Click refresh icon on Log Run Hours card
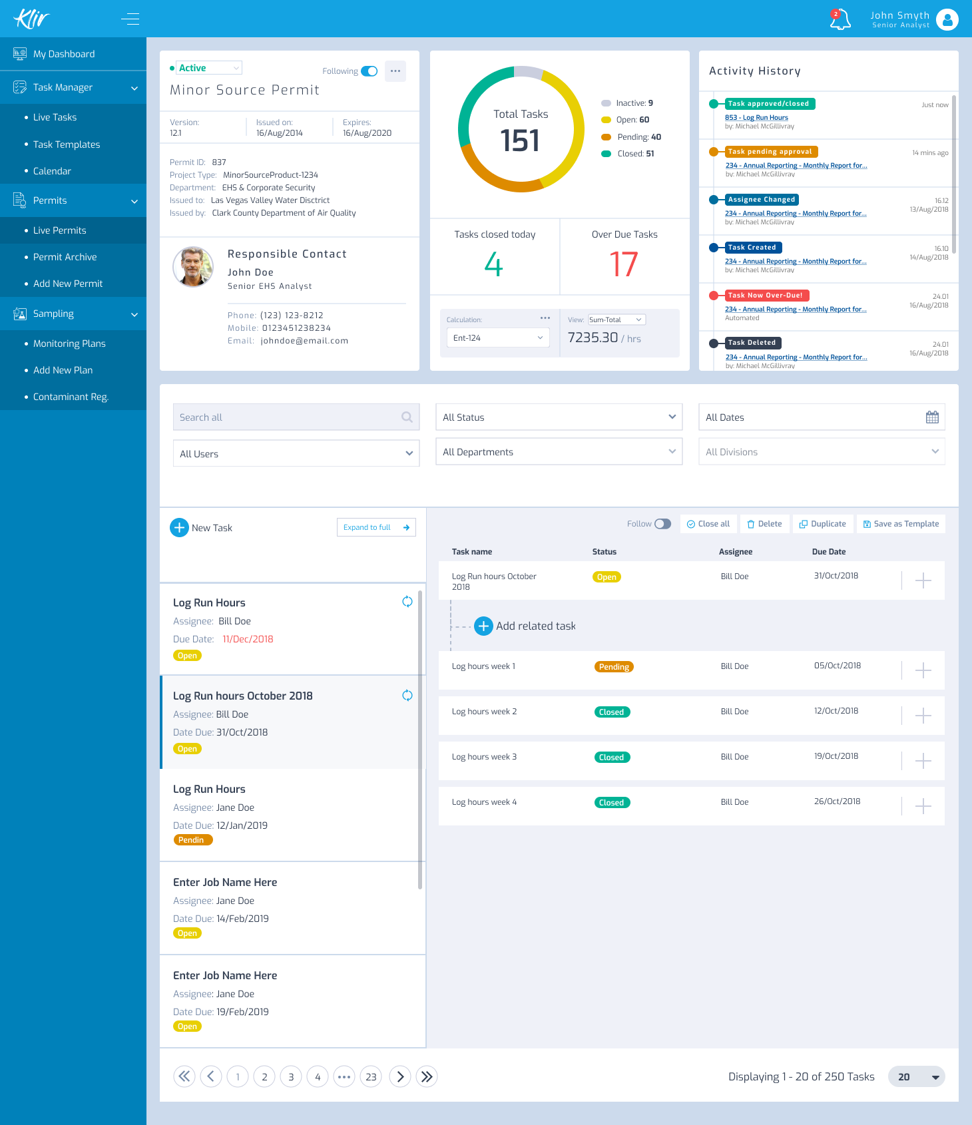This screenshot has width=972, height=1125. tap(407, 602)
